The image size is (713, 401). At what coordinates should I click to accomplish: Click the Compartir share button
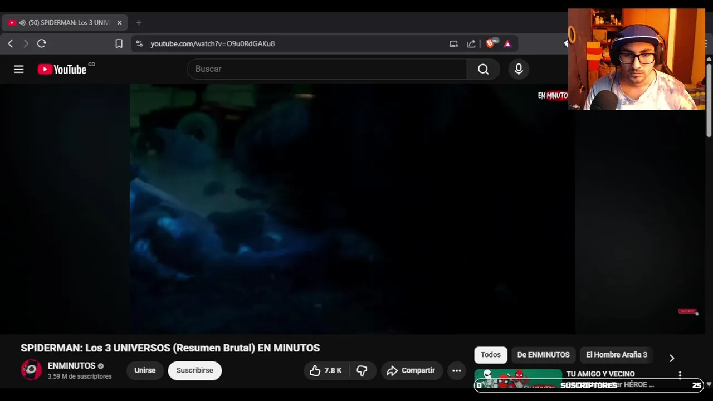coord(412,370)
